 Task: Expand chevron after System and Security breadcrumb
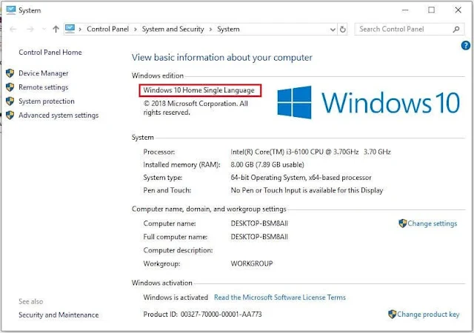point(210,30)
